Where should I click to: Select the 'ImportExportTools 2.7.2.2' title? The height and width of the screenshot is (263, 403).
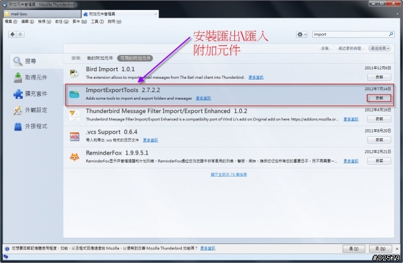(123, 90)
